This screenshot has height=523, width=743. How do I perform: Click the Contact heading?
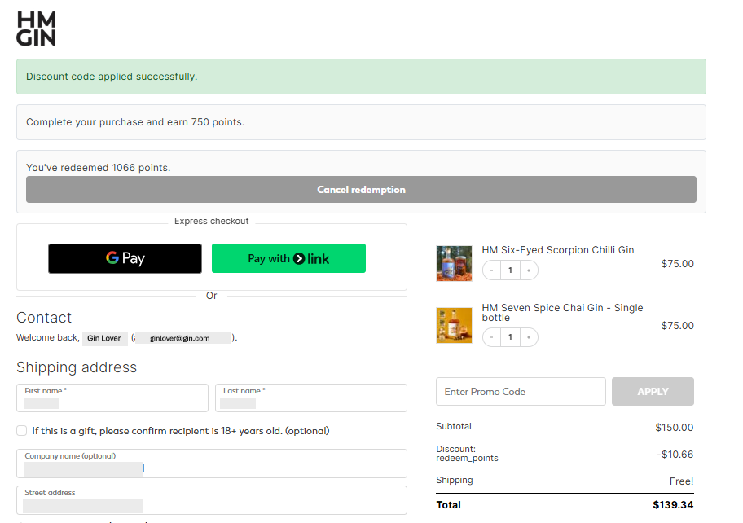tap(44, 318)
